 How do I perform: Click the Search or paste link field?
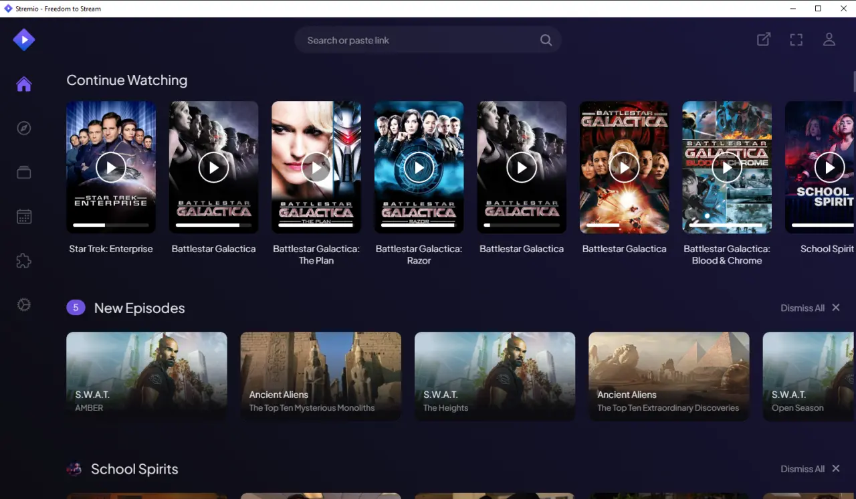pos(428,40)
